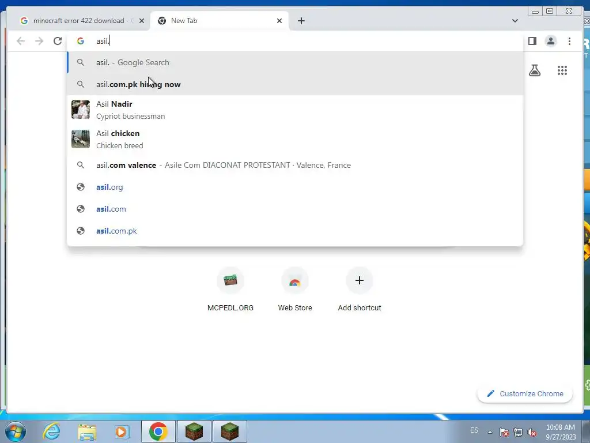Select the New Tab tab
Screen dimensions: 590x443
coord(220,21)
